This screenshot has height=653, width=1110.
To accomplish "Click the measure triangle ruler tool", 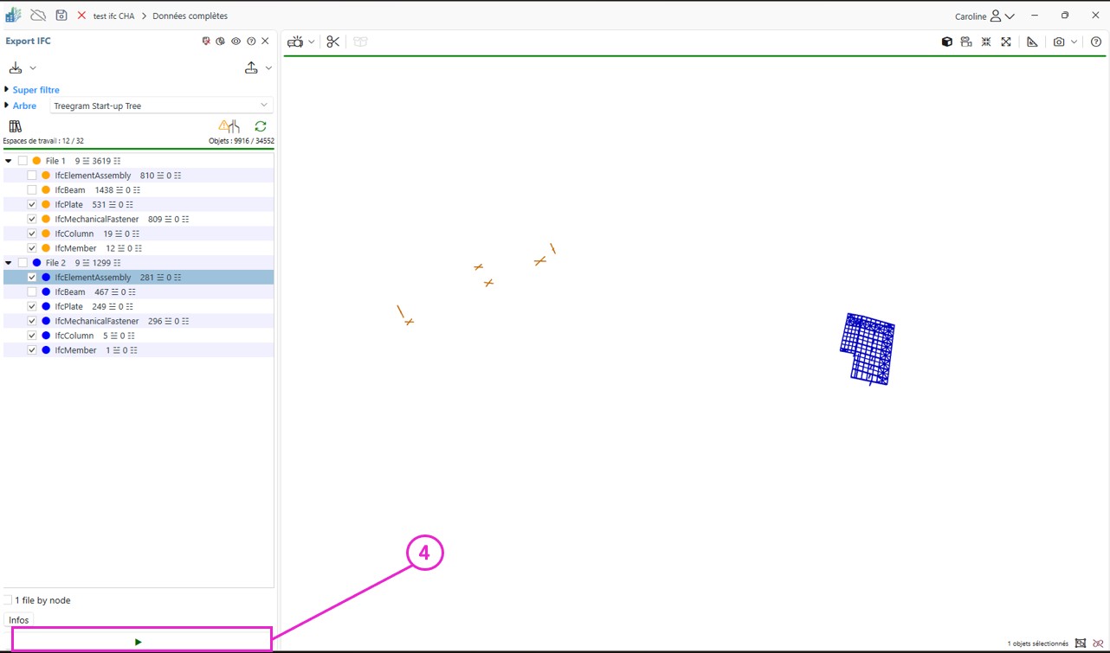I will (1032, 42).
